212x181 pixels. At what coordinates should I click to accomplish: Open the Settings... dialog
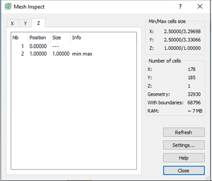[x=184, y=145]
